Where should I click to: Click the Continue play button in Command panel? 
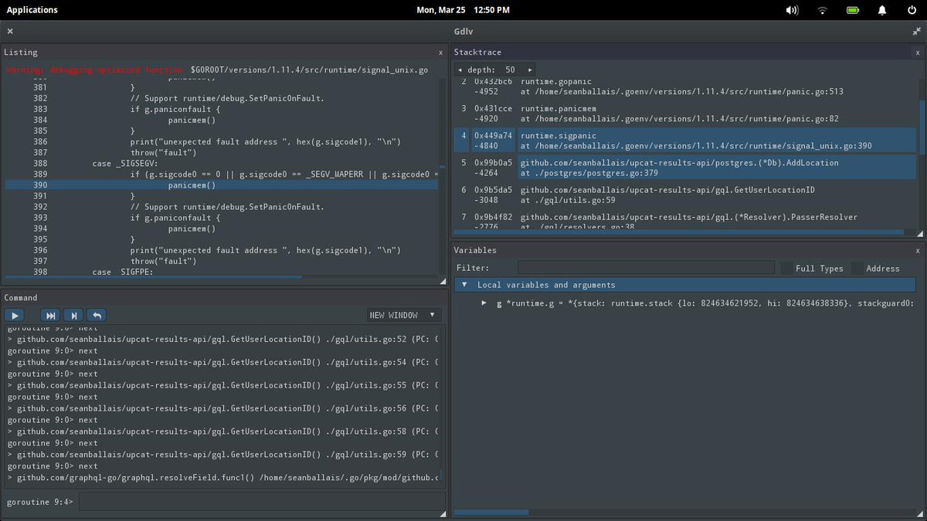(15, 315)
